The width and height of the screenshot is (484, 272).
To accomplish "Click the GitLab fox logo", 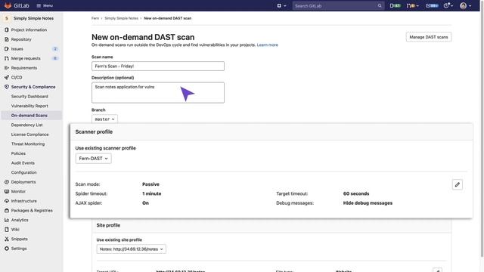I will pos(8,5).
